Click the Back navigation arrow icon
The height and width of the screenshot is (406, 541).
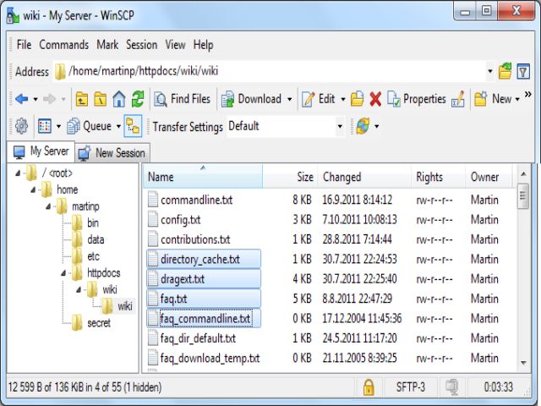pos(21,99)
